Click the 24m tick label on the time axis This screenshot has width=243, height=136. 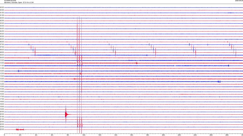(x=195, y=135)
